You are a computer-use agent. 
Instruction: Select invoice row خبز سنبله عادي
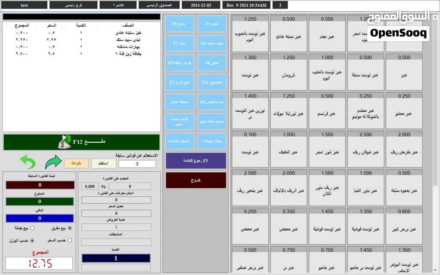(x=81, y=33)
